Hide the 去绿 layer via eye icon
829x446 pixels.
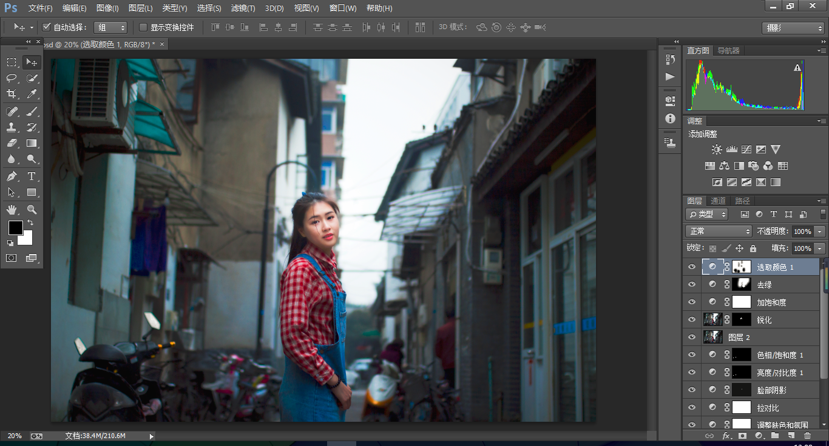pos(691,284)
